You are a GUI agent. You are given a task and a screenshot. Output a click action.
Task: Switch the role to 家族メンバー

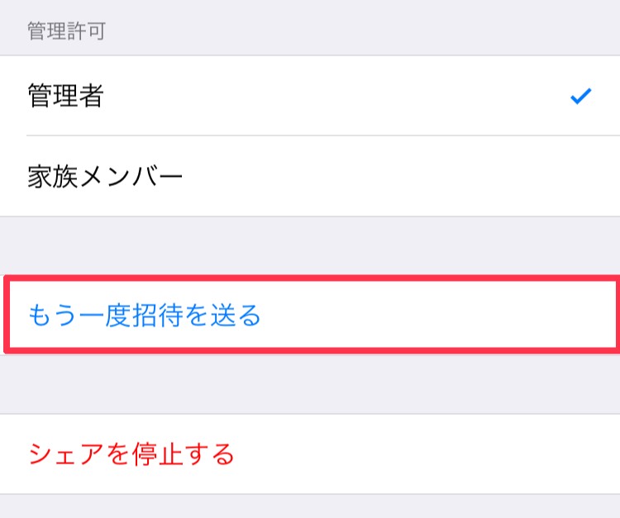pos(310,177)
